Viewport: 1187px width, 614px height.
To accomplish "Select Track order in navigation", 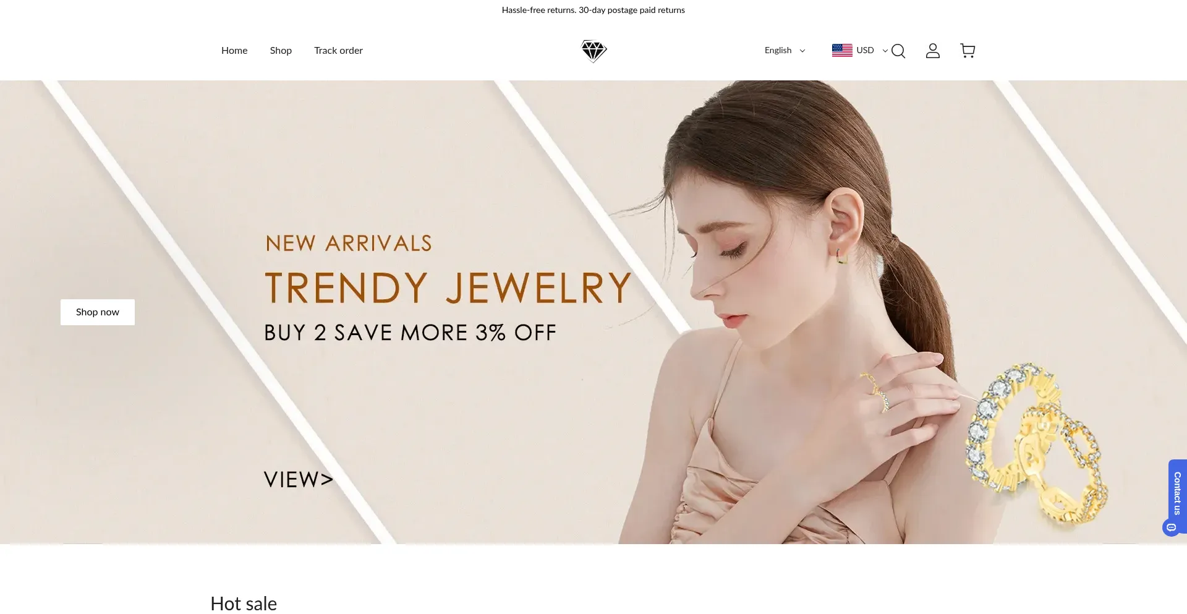I will [338, 51].
